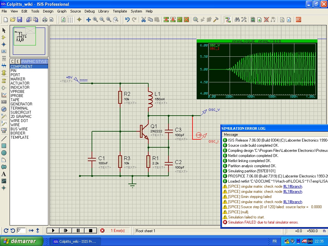Viewport: 328px width, 246px height.
Task: Toggle the grid display button
Action: [x=70, y=20]
